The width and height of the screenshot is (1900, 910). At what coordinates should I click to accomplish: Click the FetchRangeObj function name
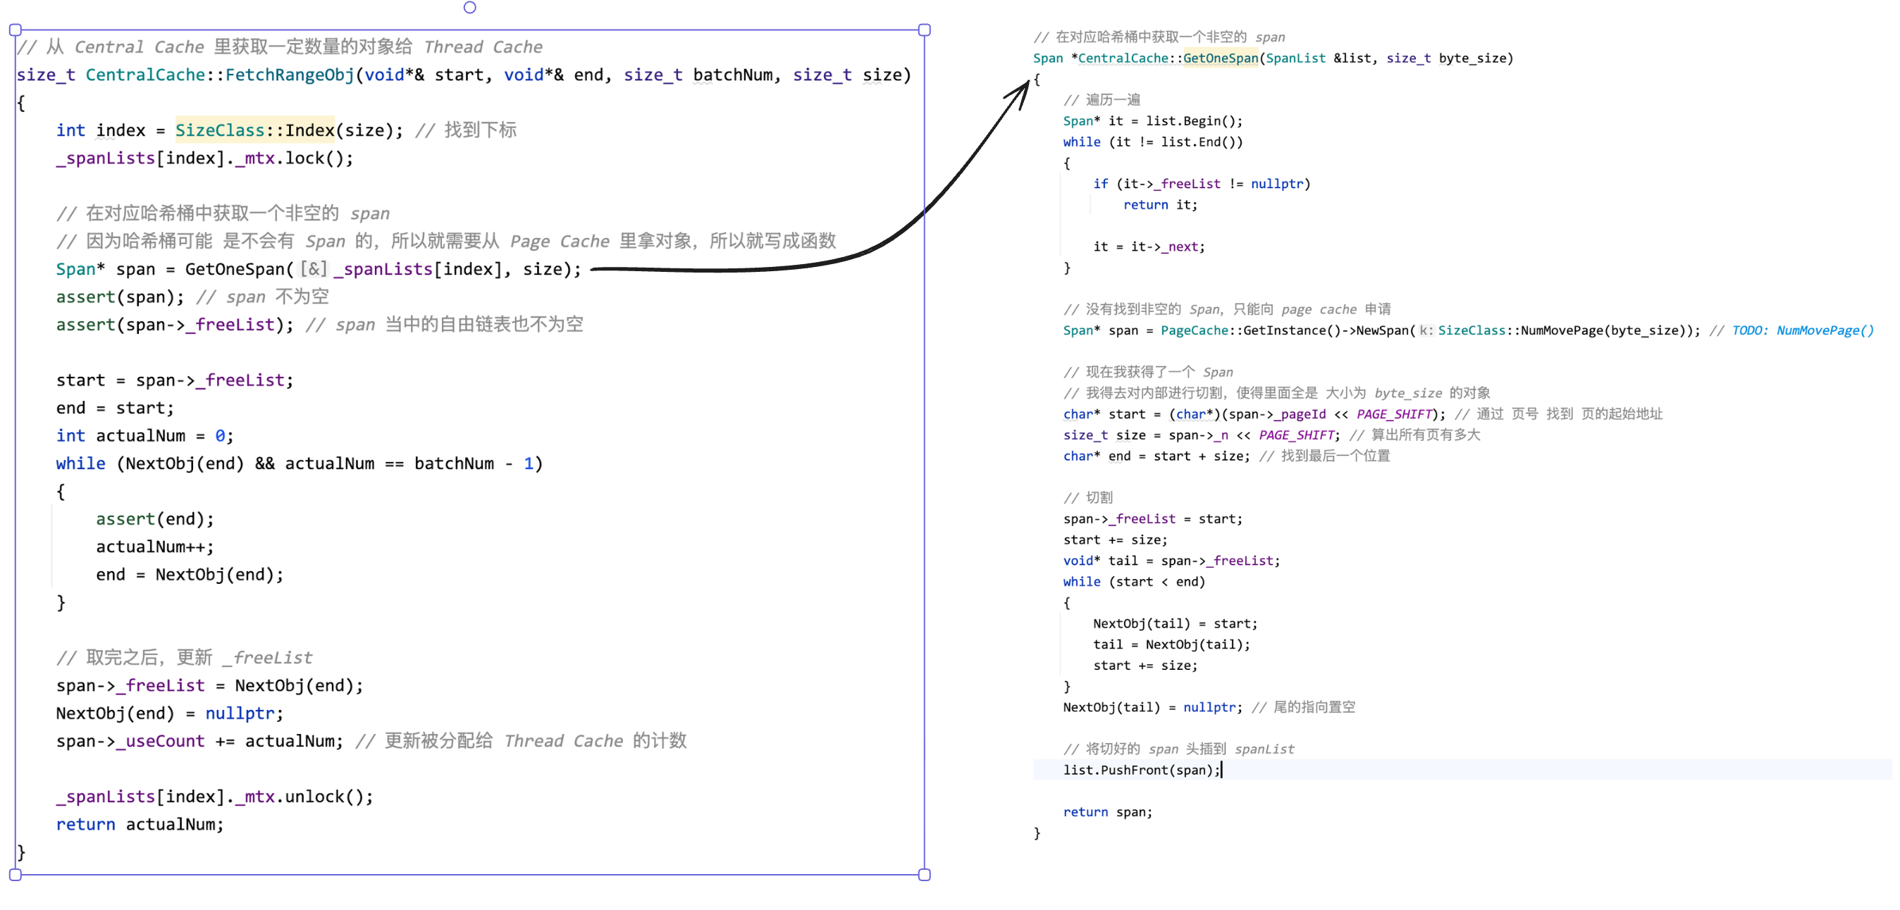[x=290, y=75]
